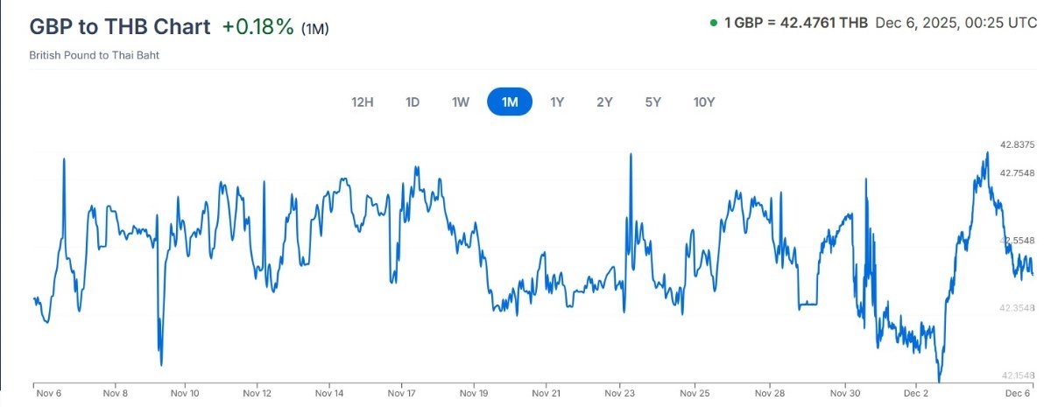Open the 10Y historical range
Image resolution: width=1051 pixels, height=407 pixels.
(704, 102)
